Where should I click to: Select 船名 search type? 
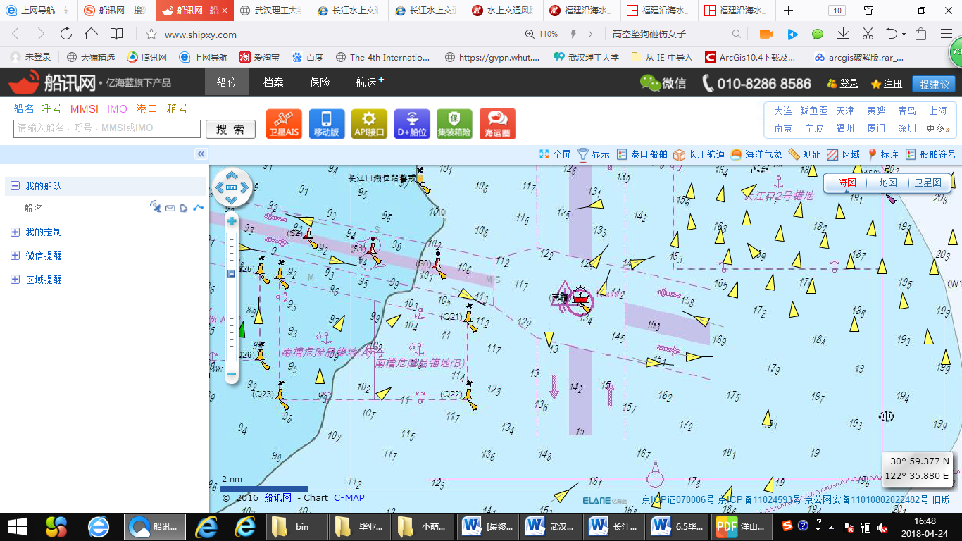tap(24, 108)
